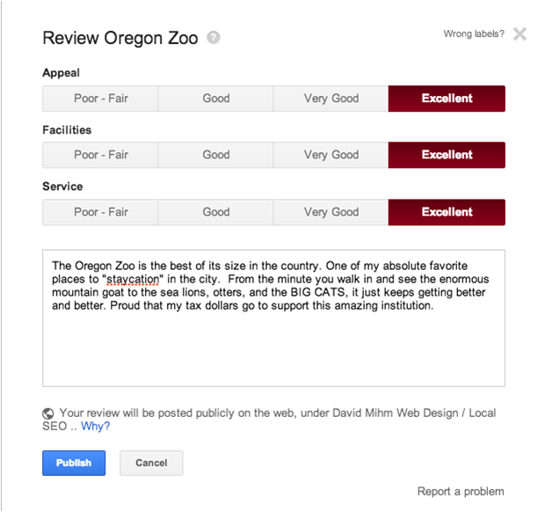Set Appeal rating to Good
The height and width of the screenshot is (512, 545).
(215, 99)
